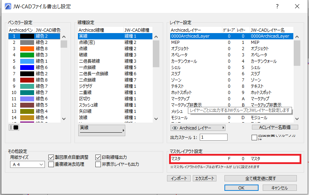The height and width of the screenshot is (195, 309).
Task: Click the Archicadレイヤー column header
Action: coord(196,30)
